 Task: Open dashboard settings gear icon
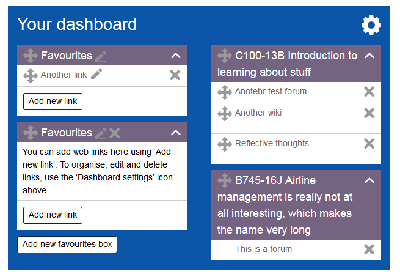point(371,25)
